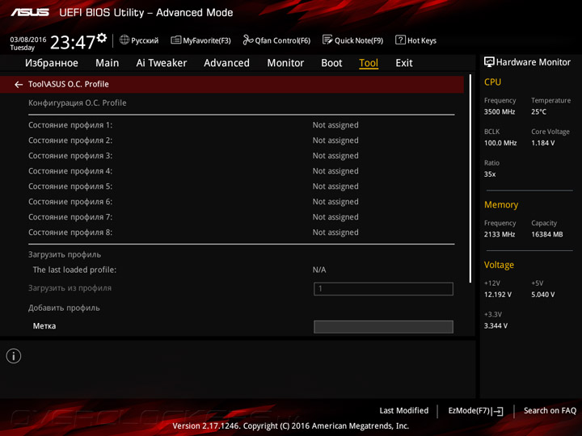Click Not assigned status of profile 1

[x=335, y=125]
